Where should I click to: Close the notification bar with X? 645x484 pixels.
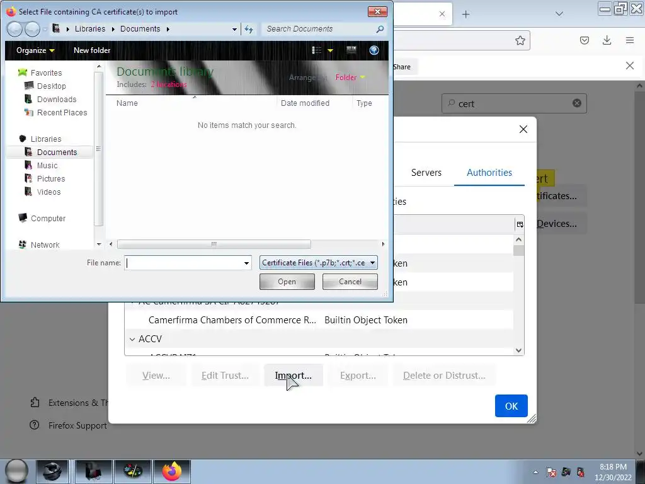point(630,66)
